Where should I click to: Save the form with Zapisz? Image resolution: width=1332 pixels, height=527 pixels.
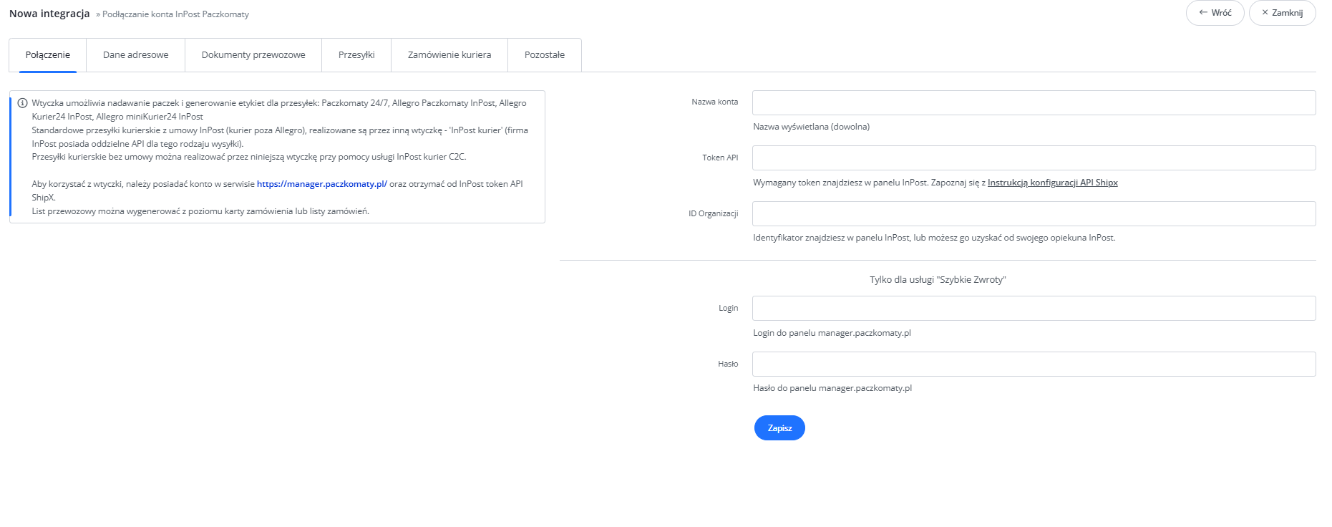(x=779, y=428)
